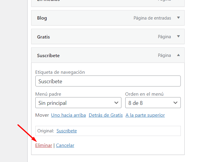The height and width of the screenshot is (162, 217).
Task: Select the Gratis menu item title bar
Action: (108, 36)
